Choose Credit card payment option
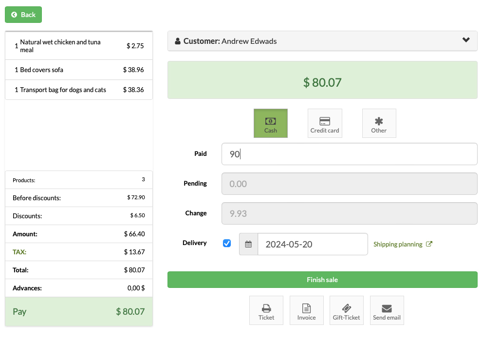 tap(325, 123)
